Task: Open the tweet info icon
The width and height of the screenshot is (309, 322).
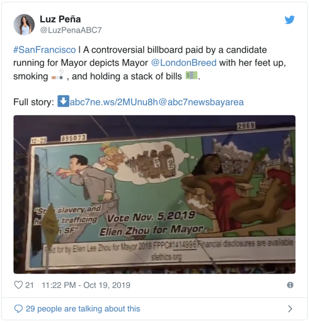Action: (290, 285)
